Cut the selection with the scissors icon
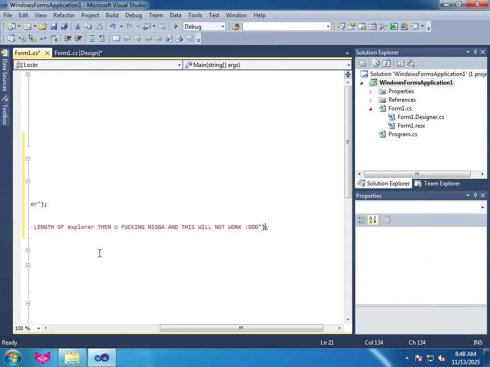Image resolution: width=490 pixels, height=367 pixels. 78,27
